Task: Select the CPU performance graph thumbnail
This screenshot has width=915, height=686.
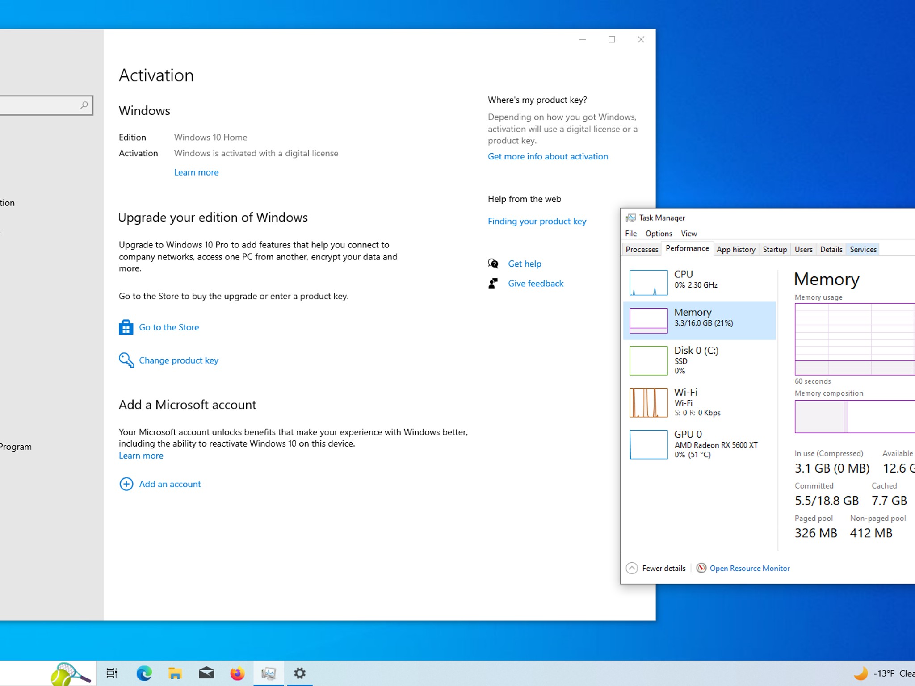Action: point(648,283)
